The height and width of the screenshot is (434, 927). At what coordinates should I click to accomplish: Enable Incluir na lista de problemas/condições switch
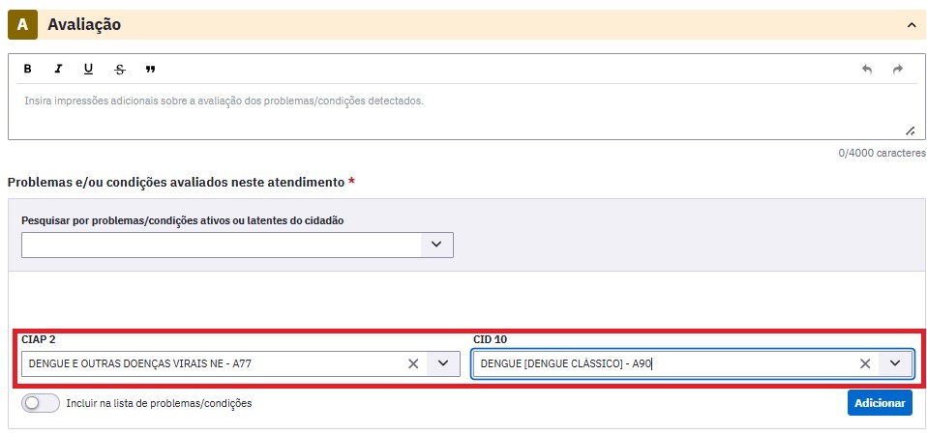tap(41, 403)
